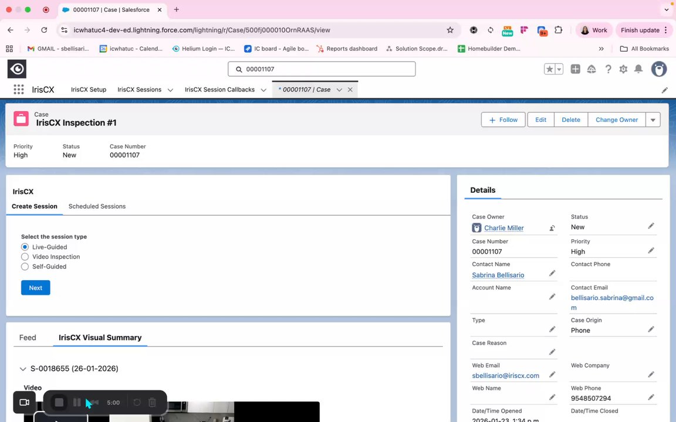Restart the recording
Image resolution: width=676 pixels, height=422 pixels.
[x=137, y=402]
